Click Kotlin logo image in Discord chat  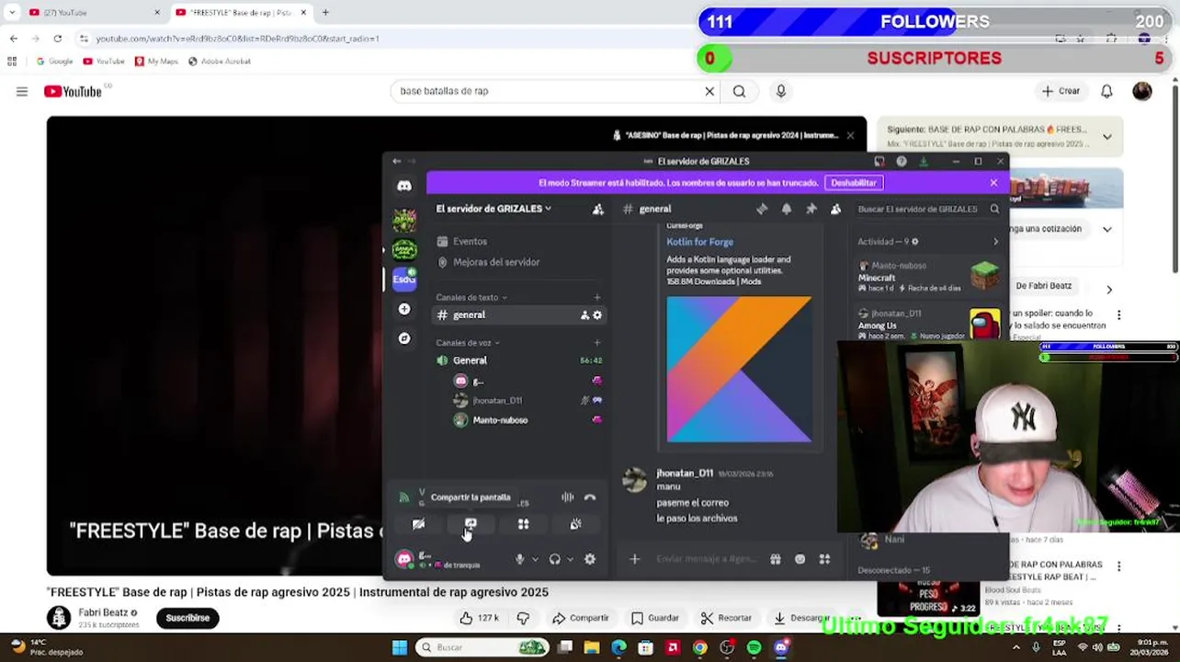coord(739,369)
